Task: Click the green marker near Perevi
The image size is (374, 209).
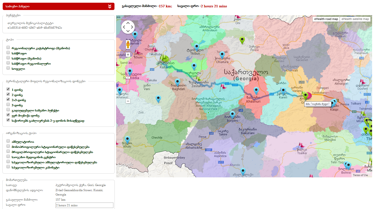Action: [242, 40]
